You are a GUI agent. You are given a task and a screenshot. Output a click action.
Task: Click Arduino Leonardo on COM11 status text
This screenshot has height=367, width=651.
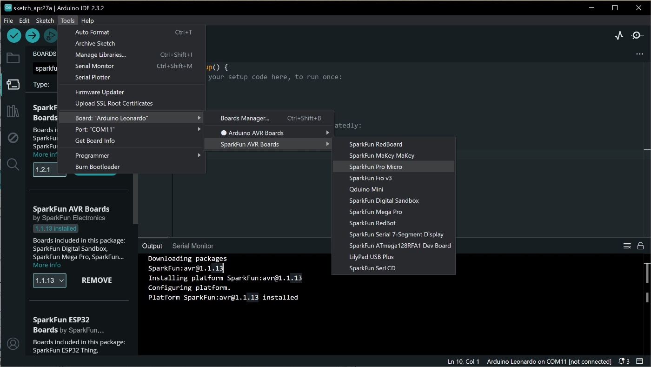point(549,361)
